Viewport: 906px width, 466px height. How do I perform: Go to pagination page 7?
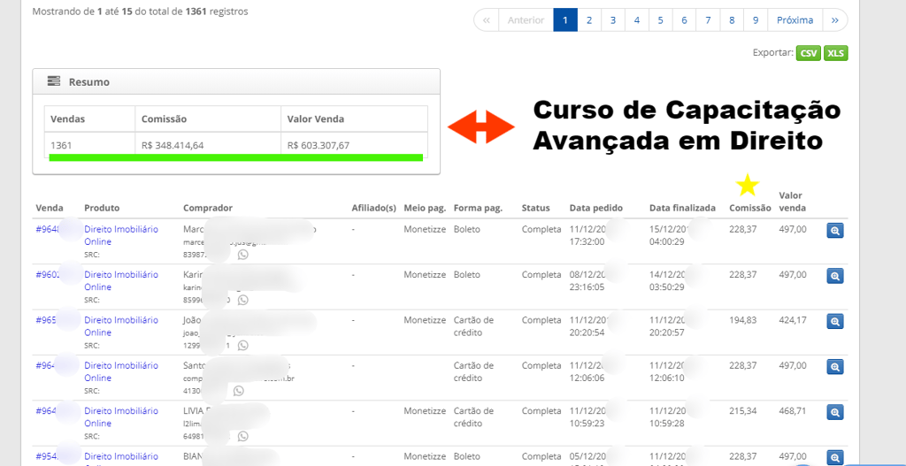tap(707, 20)
